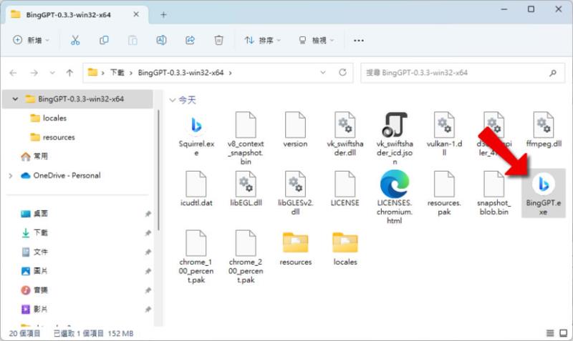Select the libEGL.dll file

246,189
